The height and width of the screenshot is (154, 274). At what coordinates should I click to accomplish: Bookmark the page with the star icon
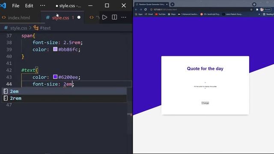(x=251, y=9)
